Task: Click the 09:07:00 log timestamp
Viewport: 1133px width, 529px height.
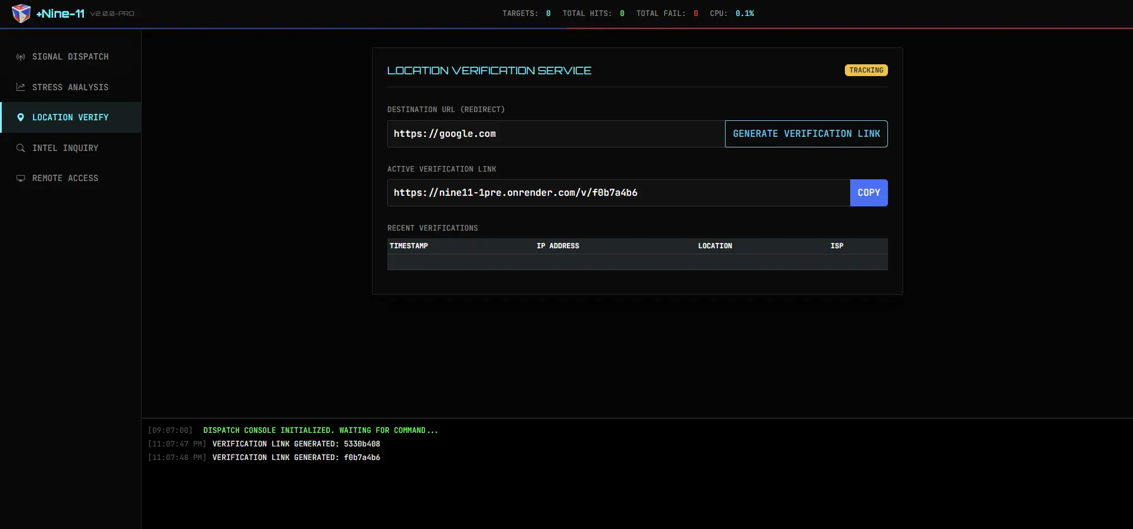Action: 170,431
